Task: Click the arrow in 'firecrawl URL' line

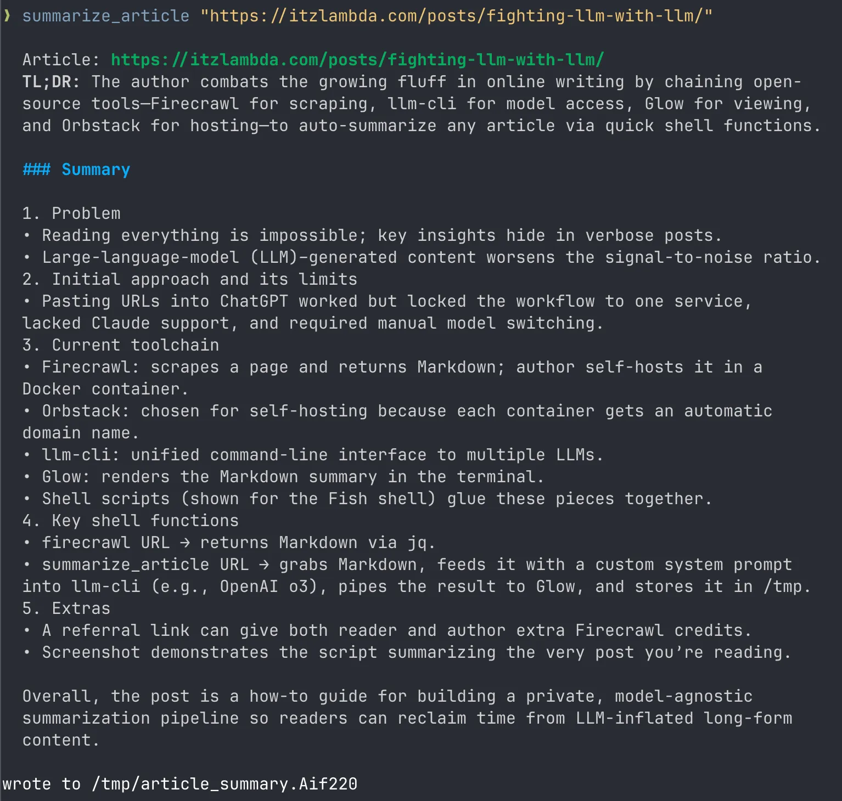Action: (x=185, y=543)
